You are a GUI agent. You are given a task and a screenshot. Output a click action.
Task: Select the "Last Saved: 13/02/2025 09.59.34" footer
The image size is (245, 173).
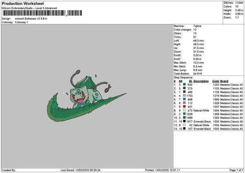tap(80, 170)
